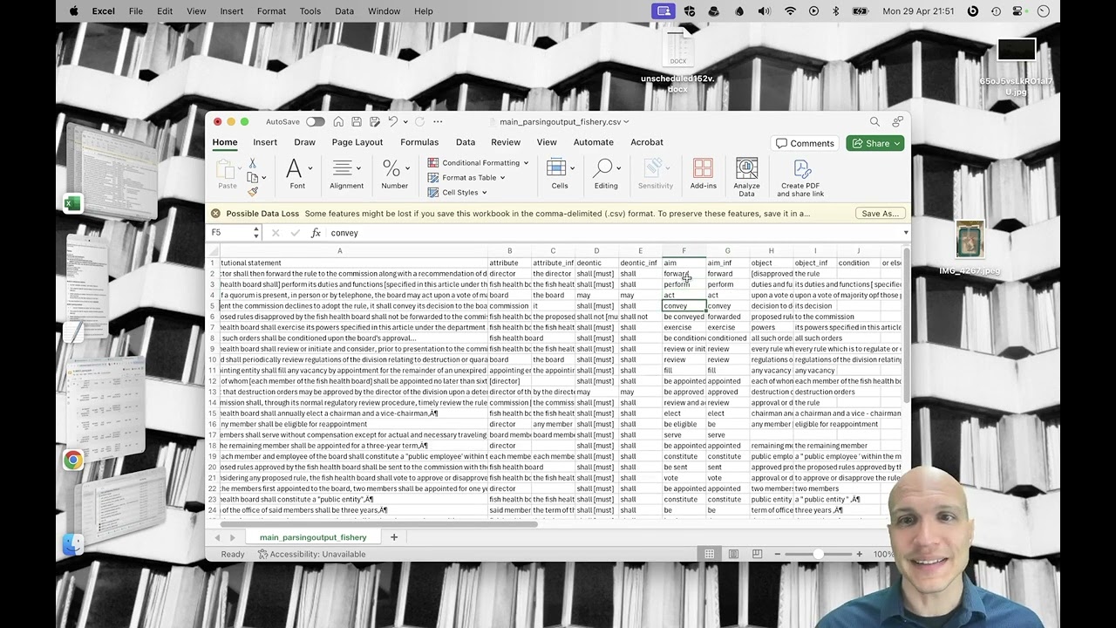Select row 5 header

pyautogui.click(x=212, y=306)
